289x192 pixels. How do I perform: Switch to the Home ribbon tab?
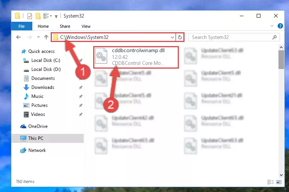(43, 26)
